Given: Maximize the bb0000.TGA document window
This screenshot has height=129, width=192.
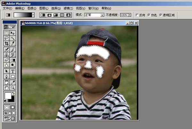Looking at the screenshot, I should tap(132, 23).
